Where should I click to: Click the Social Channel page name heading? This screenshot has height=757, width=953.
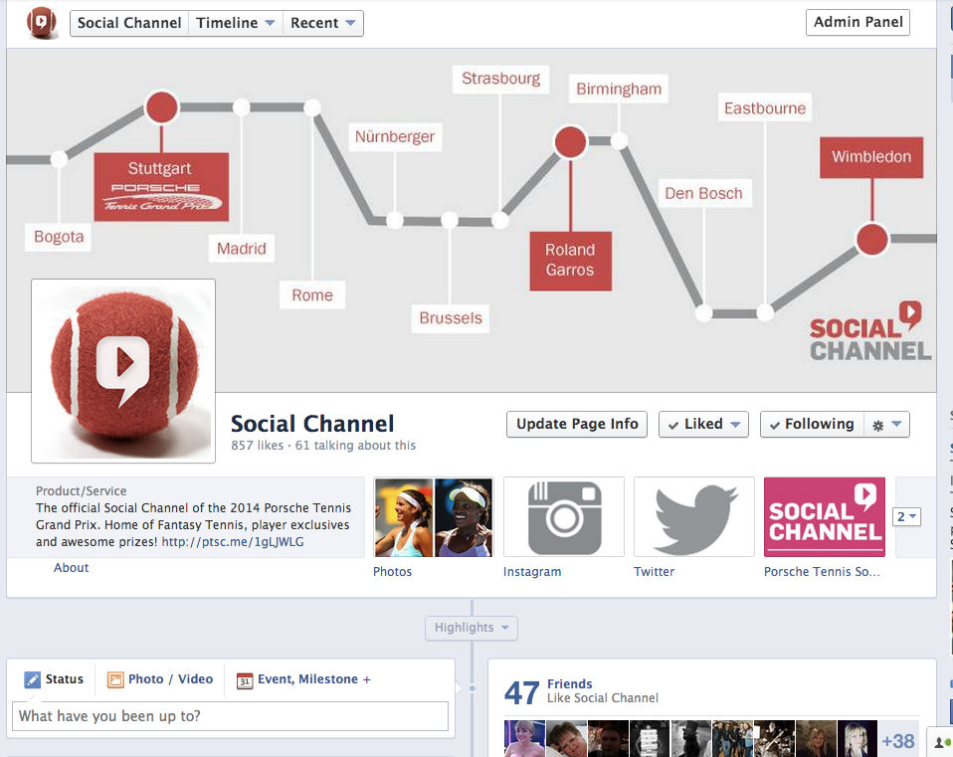pyautogui.click(x=312, y=424)
